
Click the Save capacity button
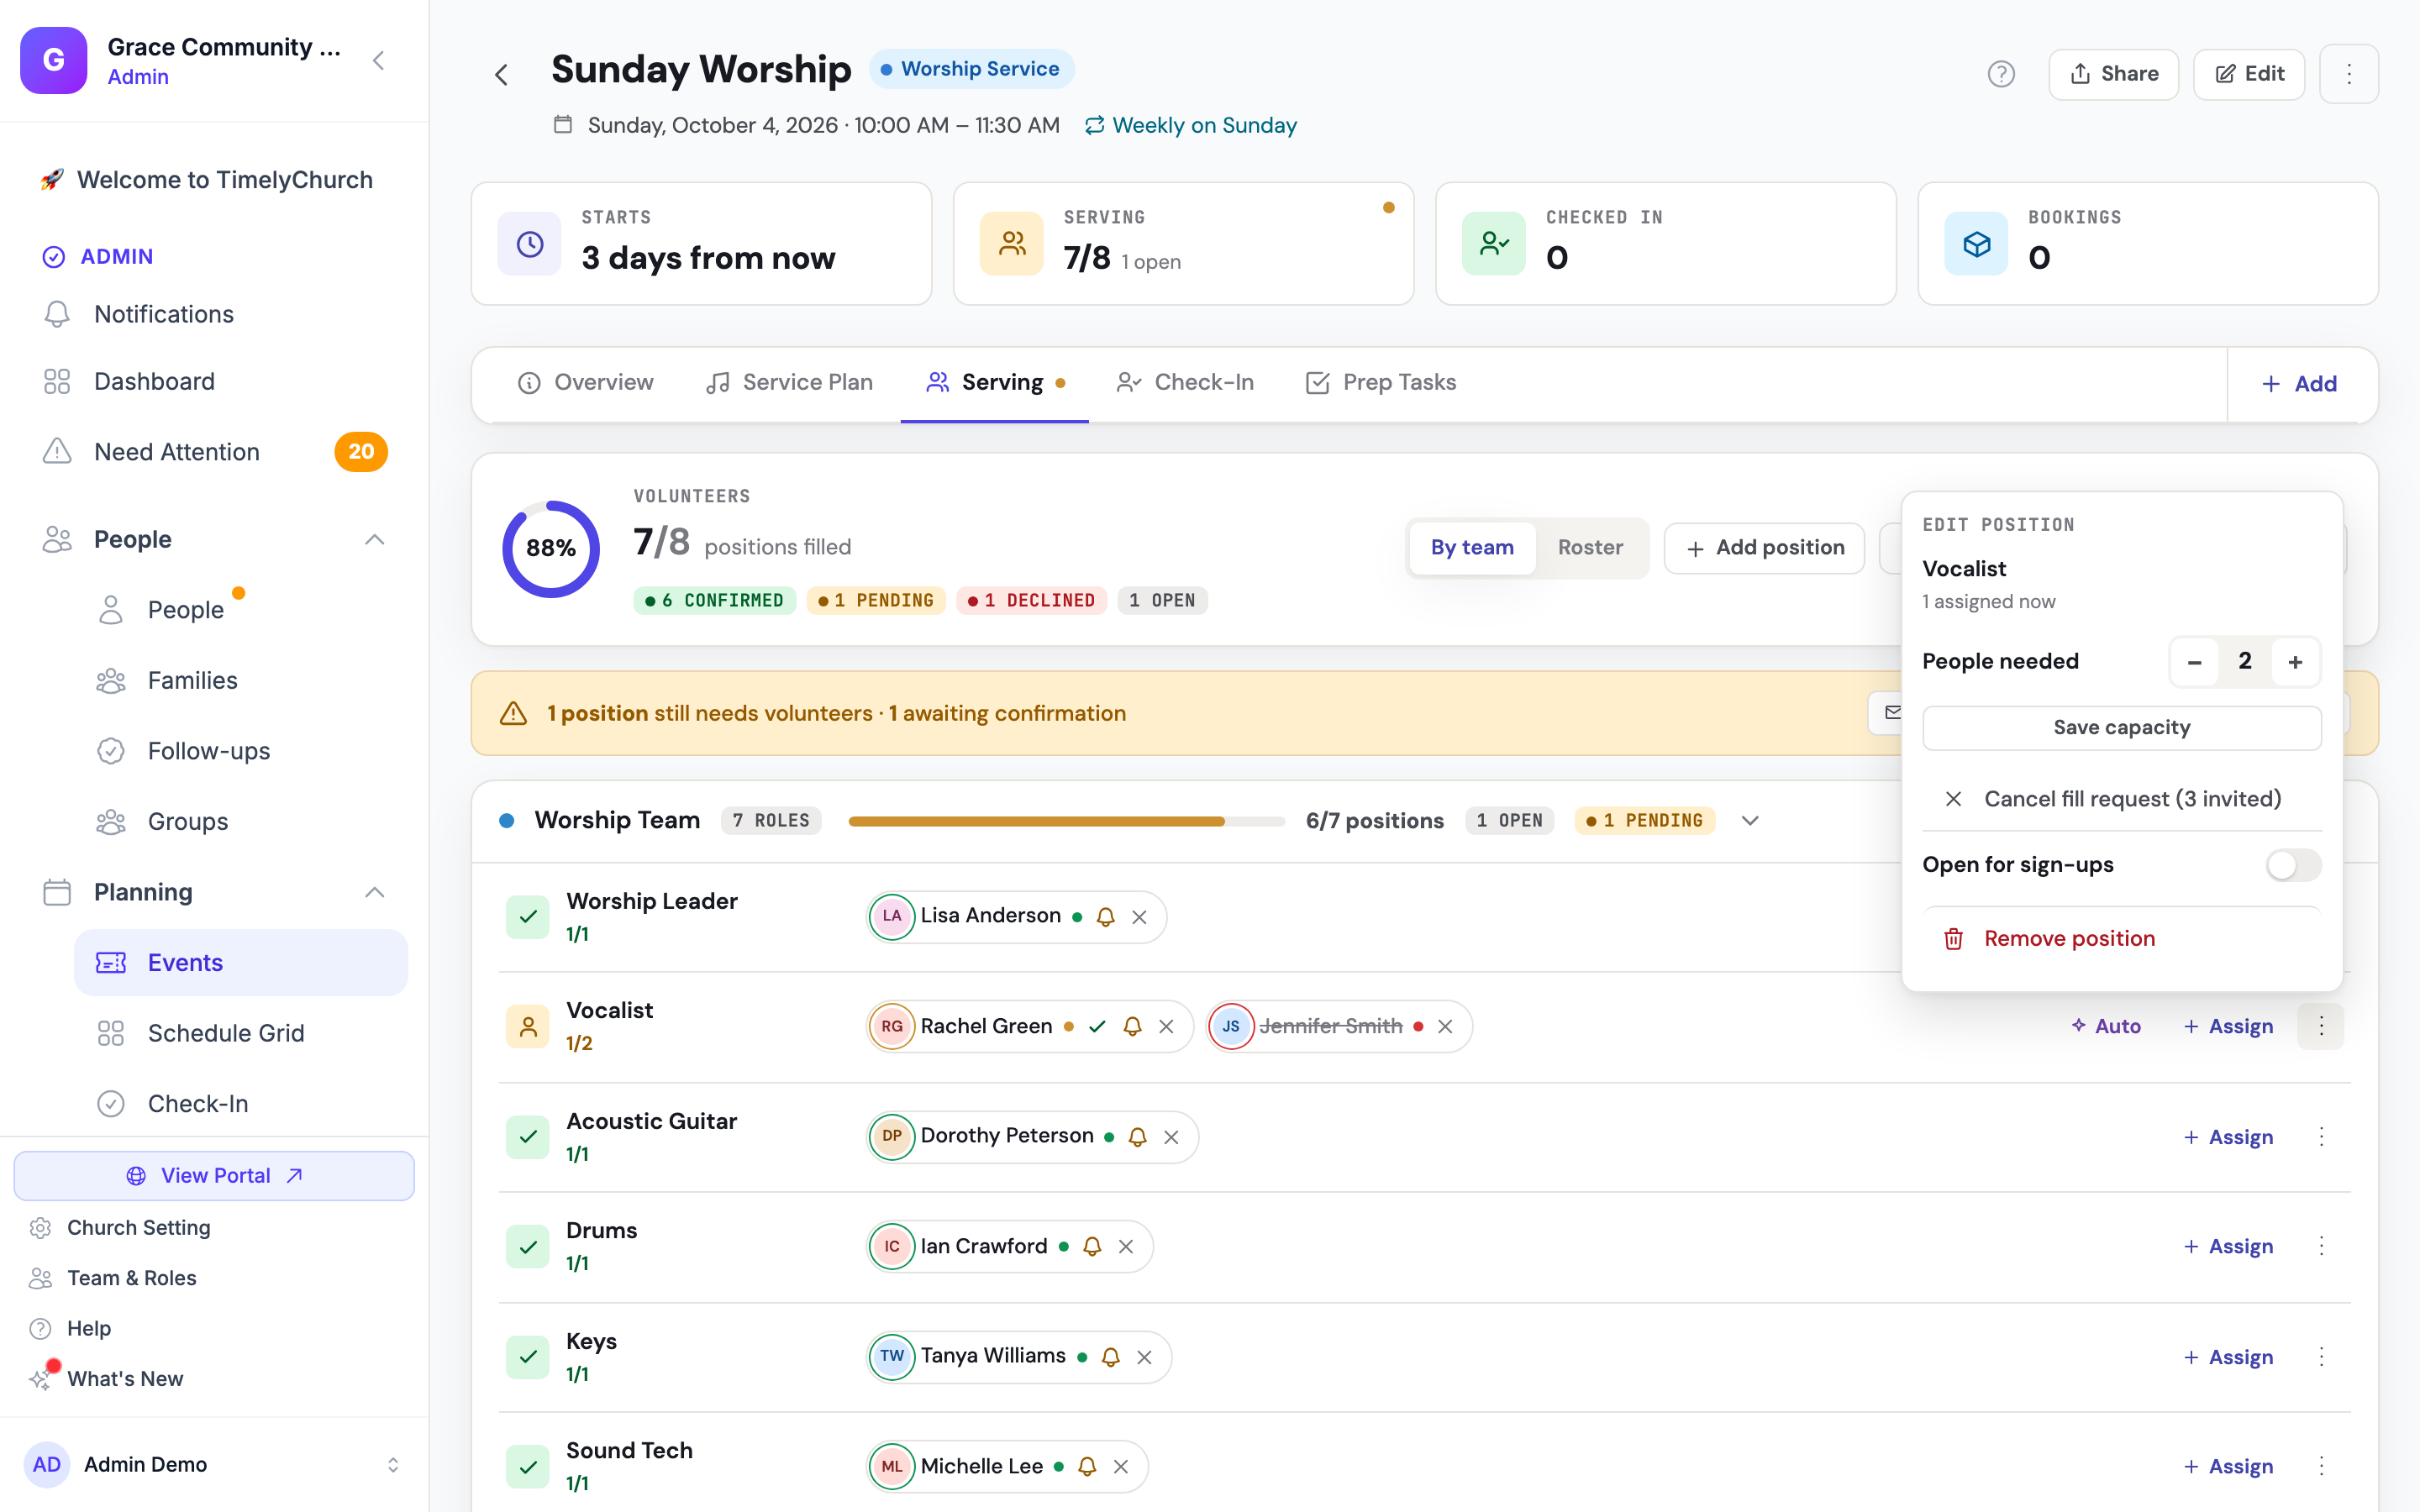click(x=2121, y=728)
